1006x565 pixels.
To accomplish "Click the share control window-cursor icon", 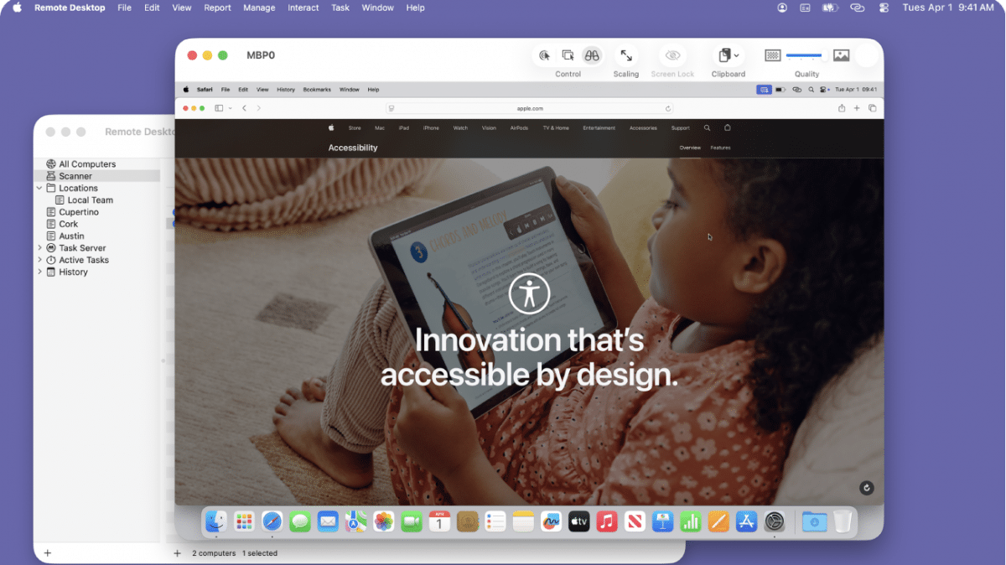I will tap(568, 55).
